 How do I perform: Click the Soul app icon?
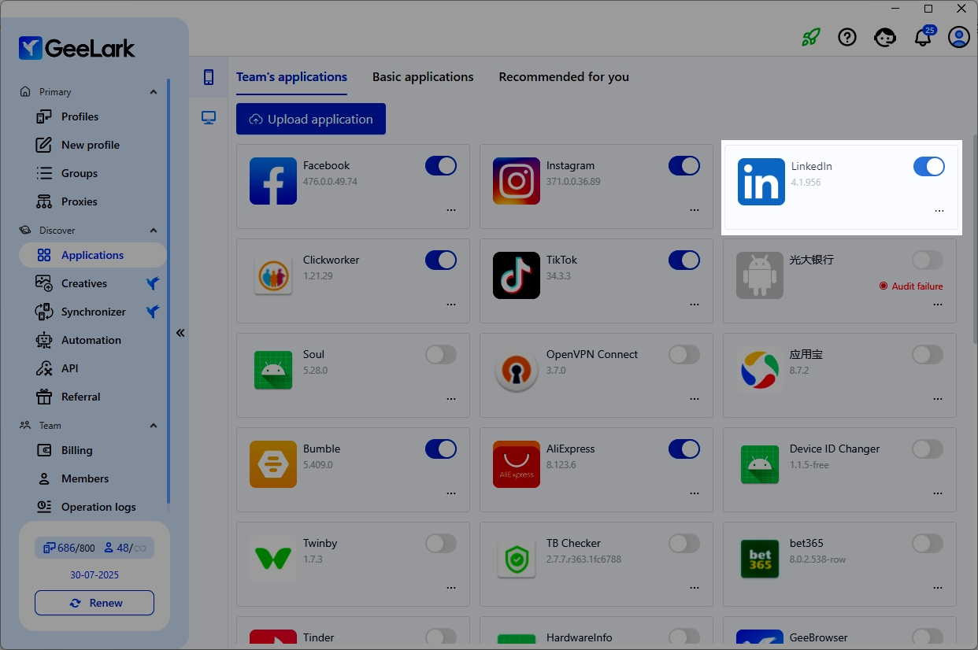coord(273,370)
